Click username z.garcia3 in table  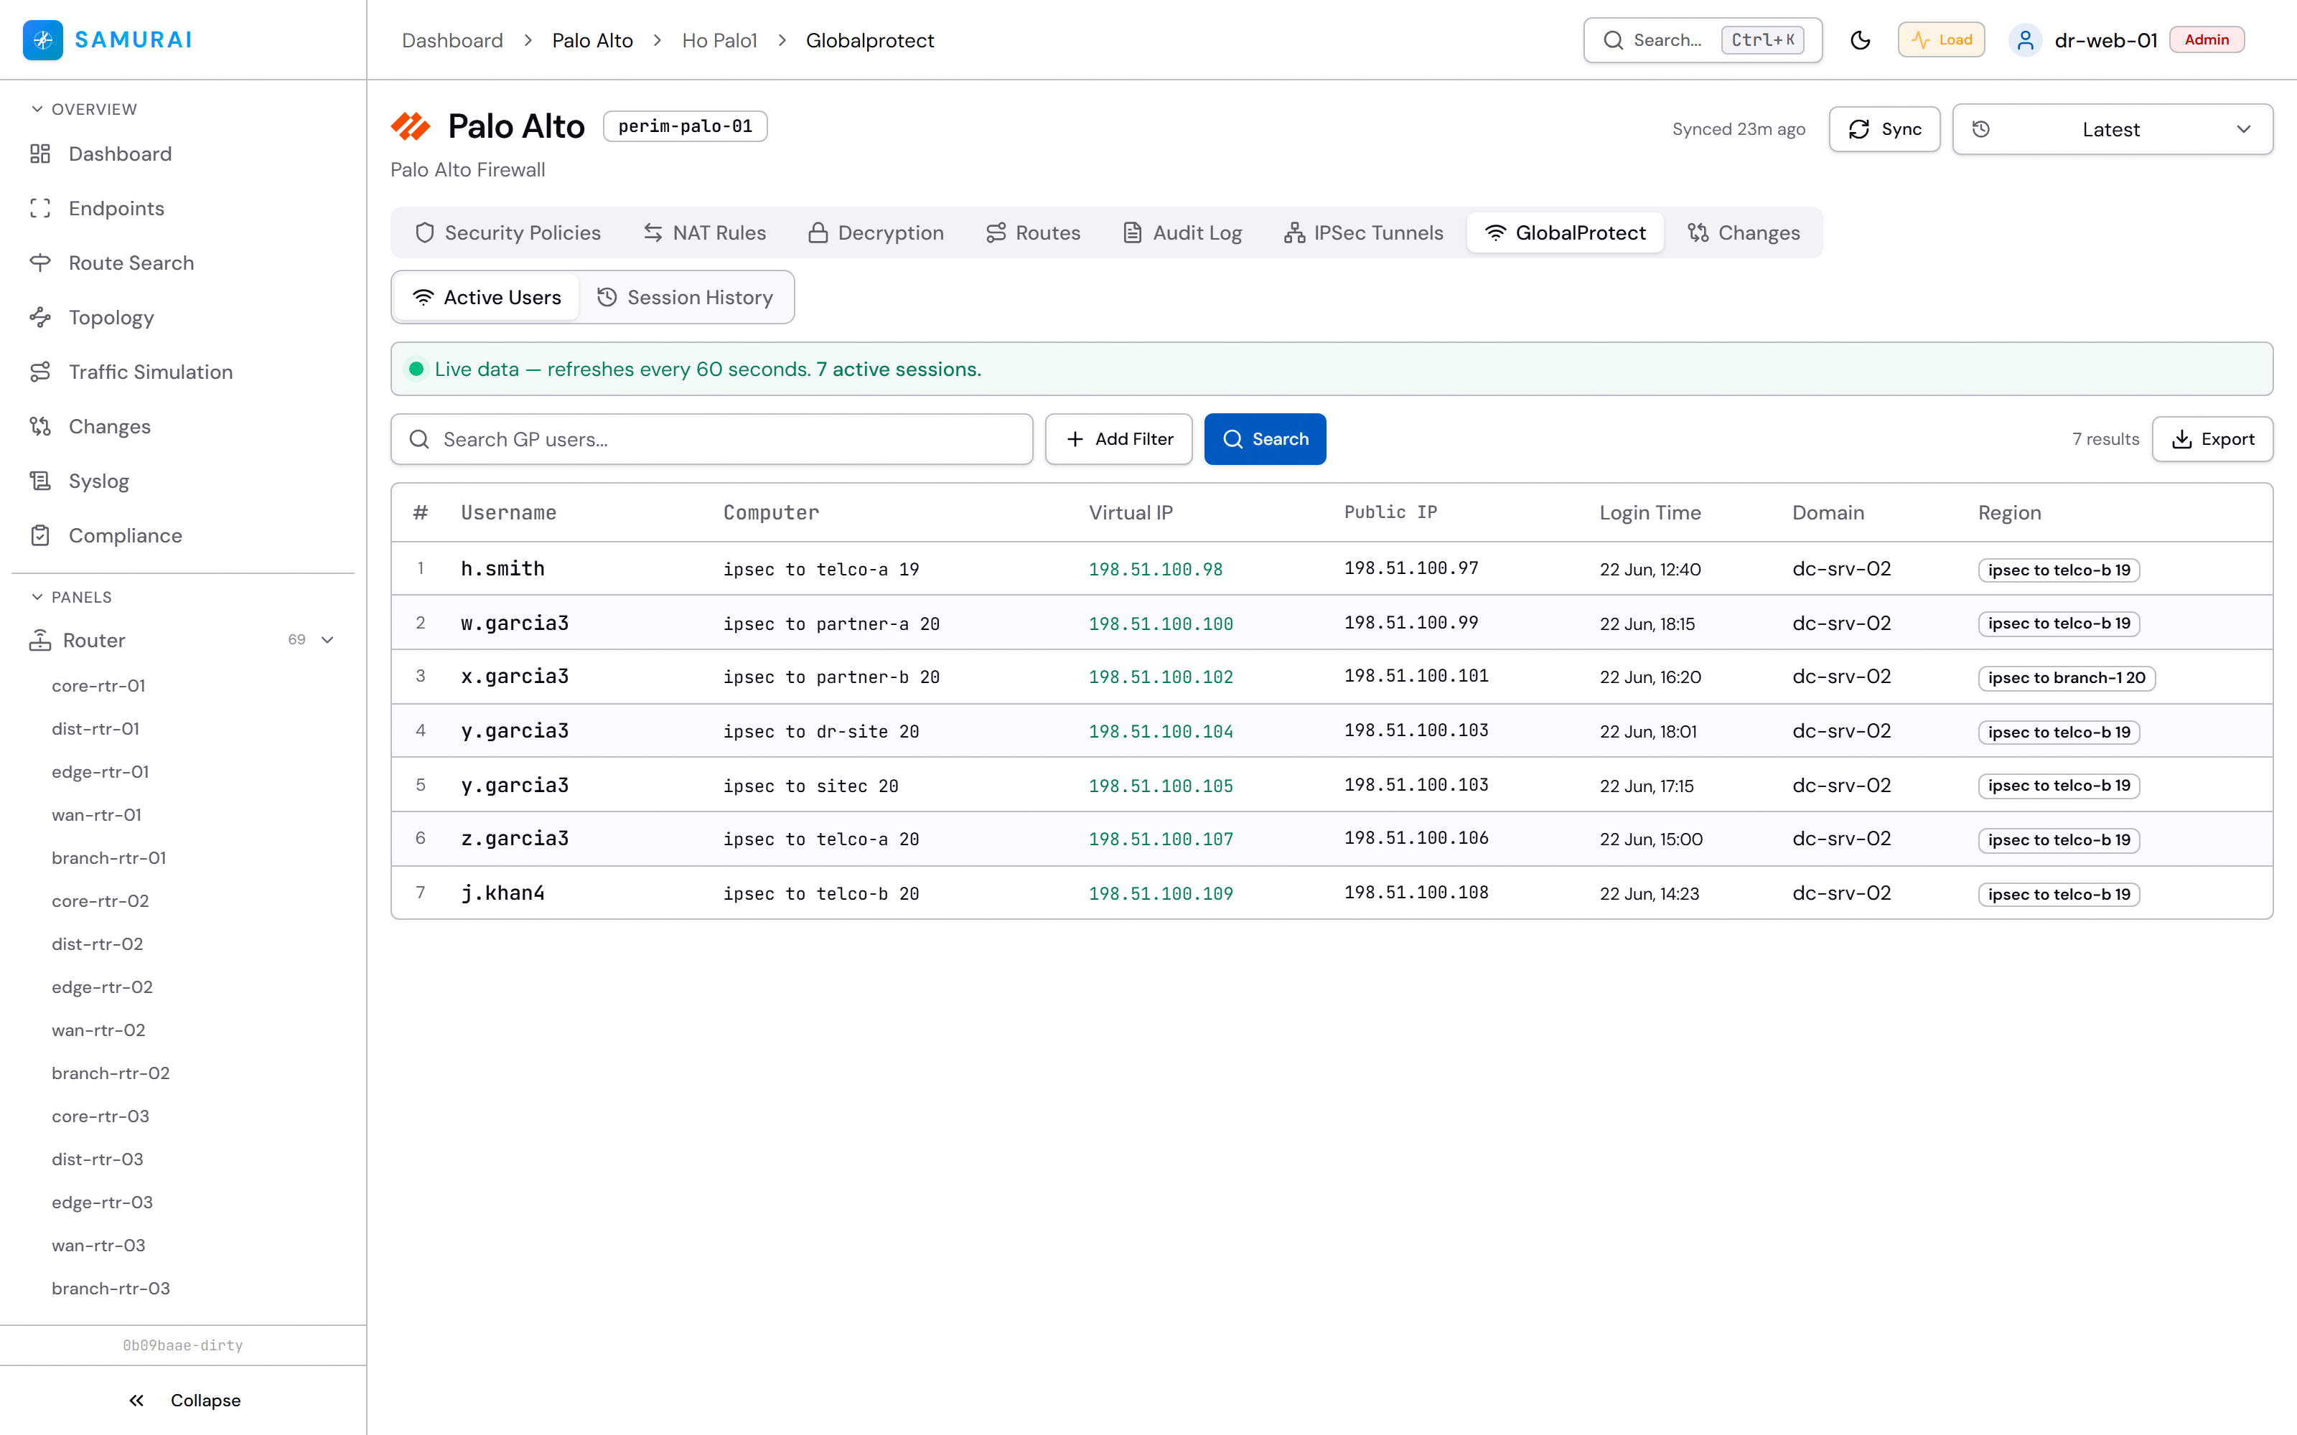click(515, 839)
